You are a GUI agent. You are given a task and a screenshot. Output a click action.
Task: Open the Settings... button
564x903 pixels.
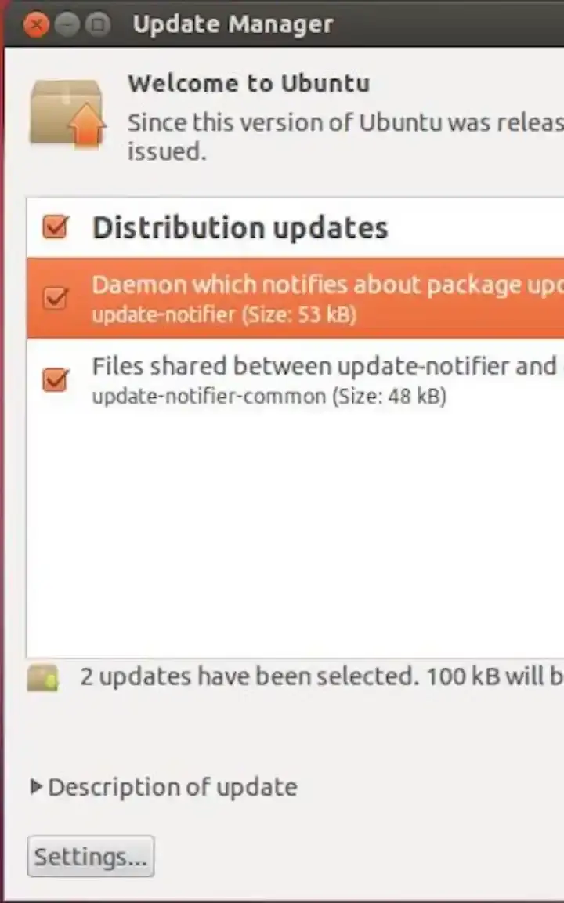tap(91, 857)
